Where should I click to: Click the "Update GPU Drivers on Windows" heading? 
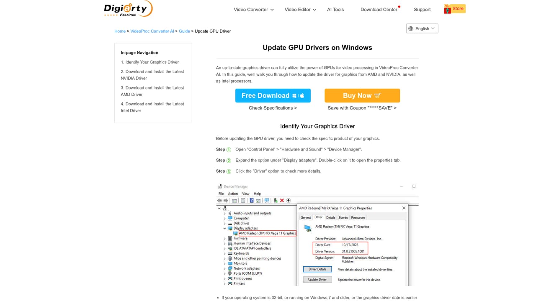point(317,48)
